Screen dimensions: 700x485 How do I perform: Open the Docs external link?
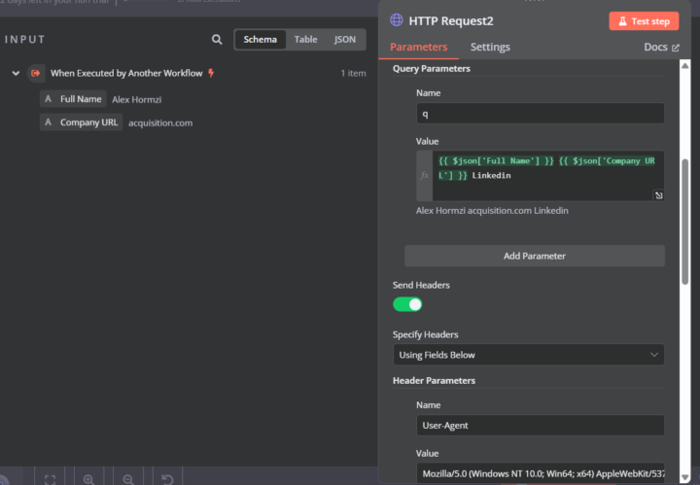point(661,47)
